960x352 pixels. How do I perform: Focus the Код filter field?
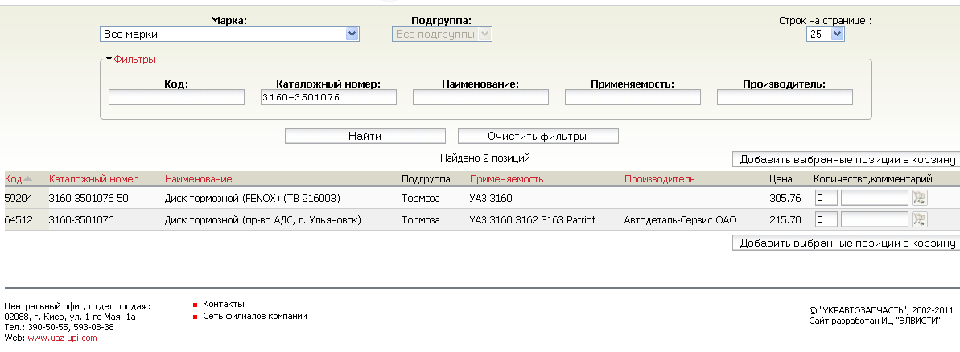(x=176, y=97)
